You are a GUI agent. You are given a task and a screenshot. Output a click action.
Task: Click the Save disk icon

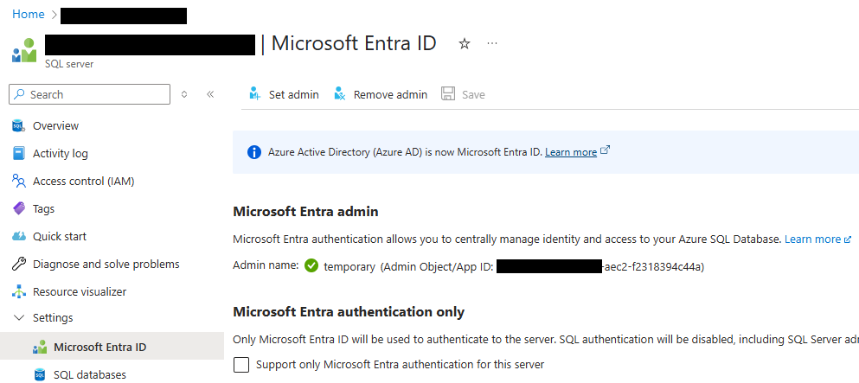click(x=448, y=94)
